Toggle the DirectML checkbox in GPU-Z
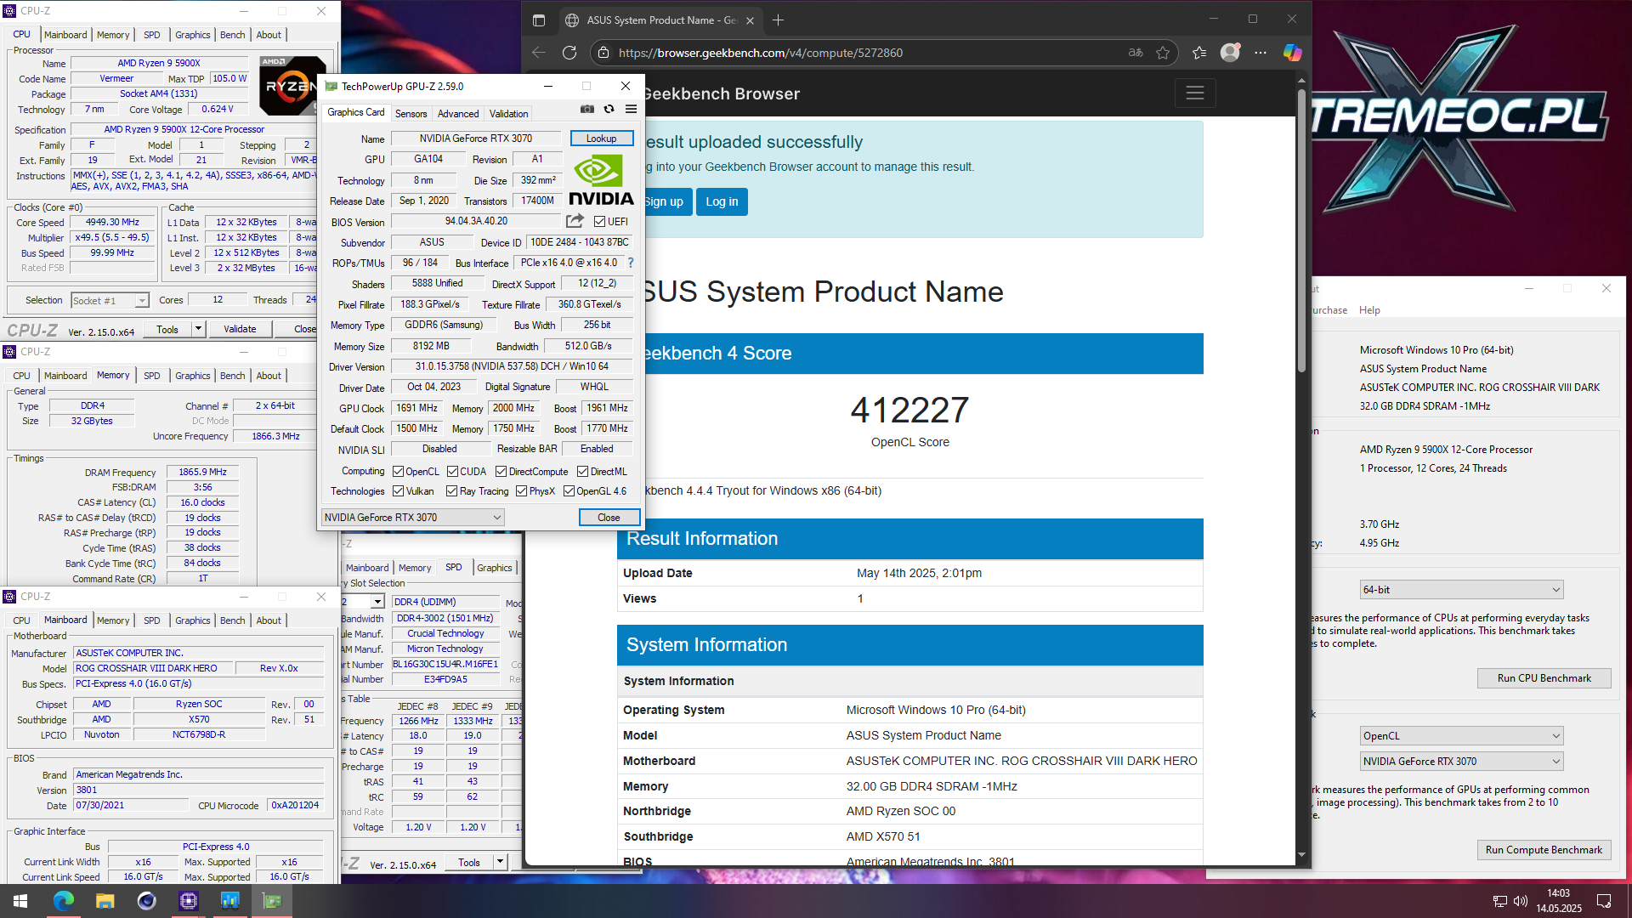Image resolution: width=1632 pixels, height=918 pixels. click(583, 472)
